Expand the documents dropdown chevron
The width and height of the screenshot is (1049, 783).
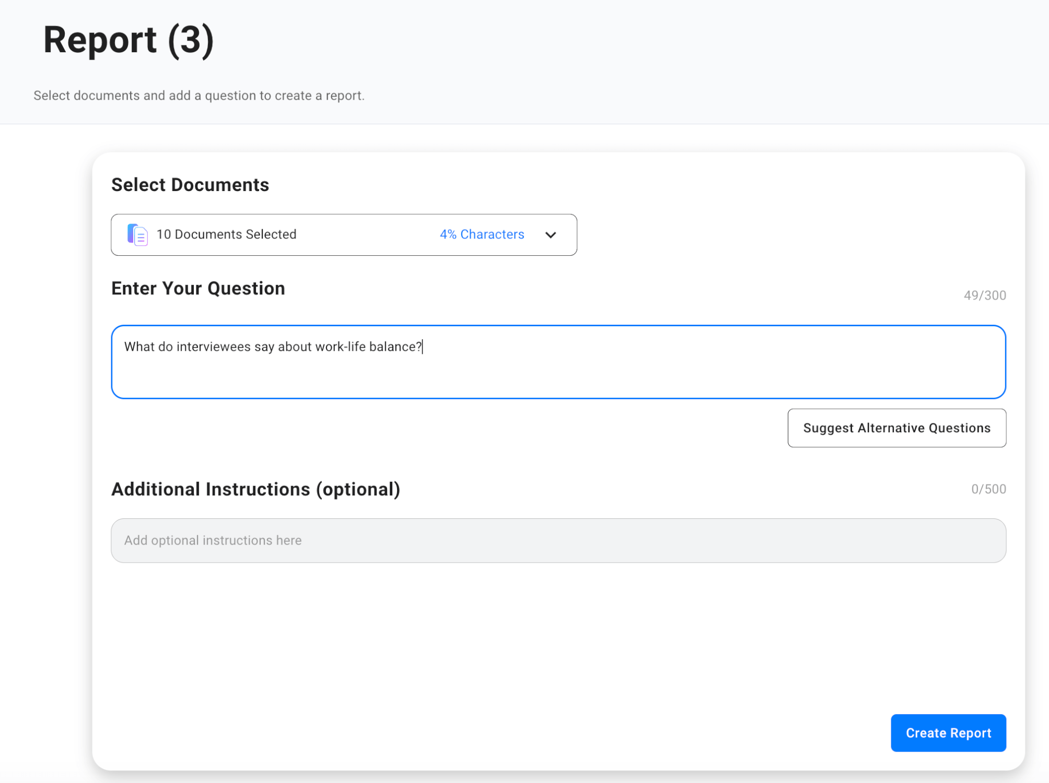pos(551,235)
